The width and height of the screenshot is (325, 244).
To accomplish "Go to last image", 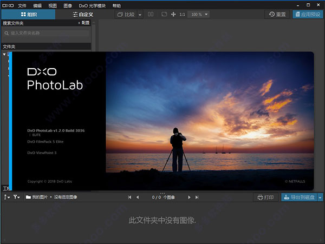I will 197,197.
